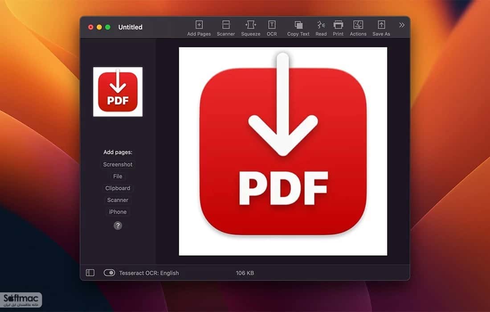The width and height of the screenshot is (490, 312).
Task: Click the Save As toolbar icon
Action: [x=381, y=28]
